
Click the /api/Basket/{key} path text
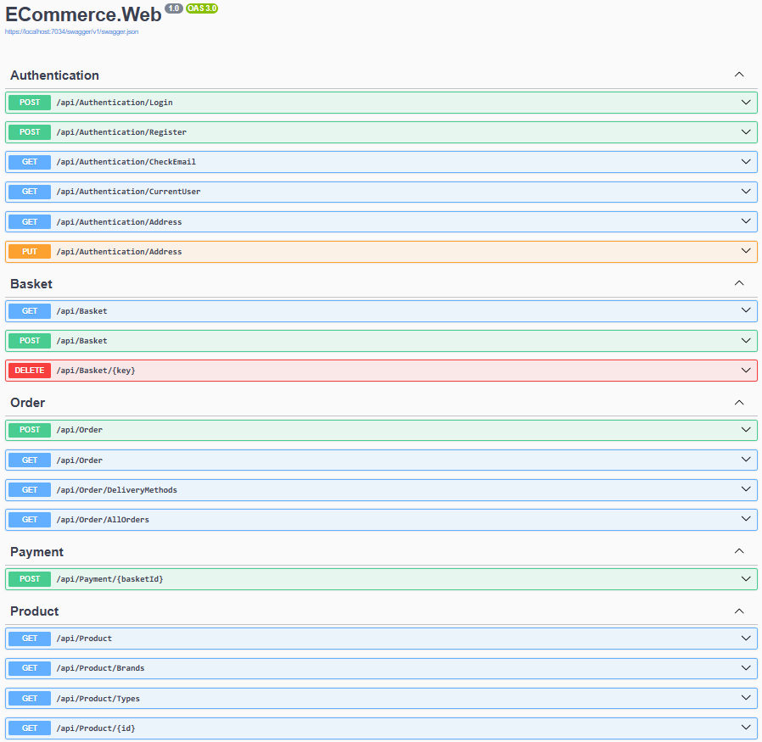pos(96,371)
